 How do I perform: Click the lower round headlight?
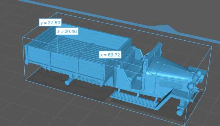pos(191,86)
